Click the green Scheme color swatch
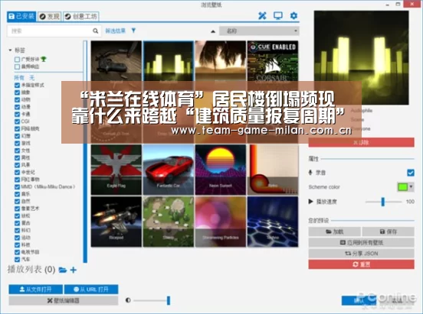Viewport: 423px width, 314px height. tap(402, 186)
